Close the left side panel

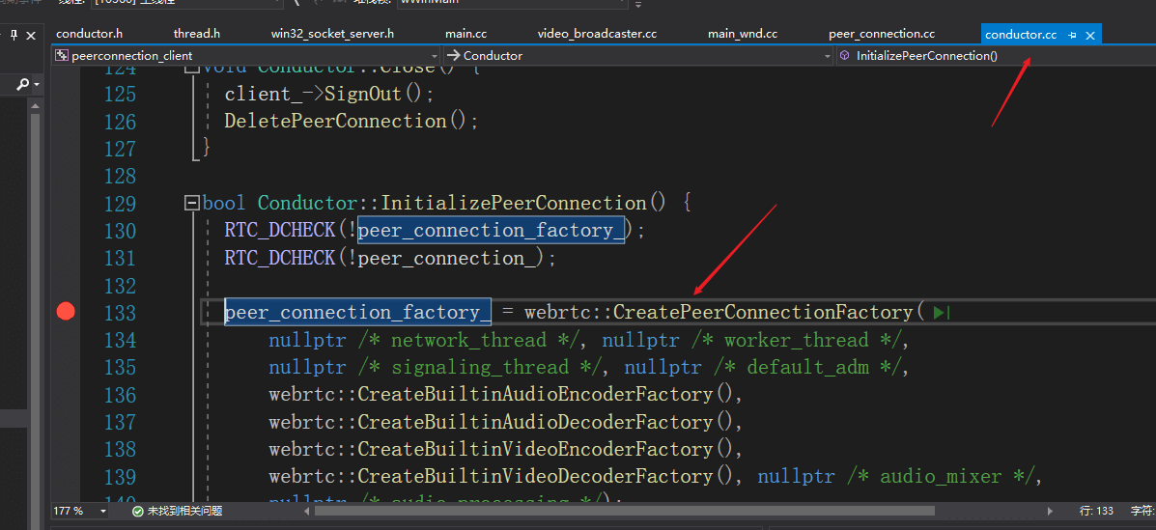pyautogui.click(x=31, y=36)
